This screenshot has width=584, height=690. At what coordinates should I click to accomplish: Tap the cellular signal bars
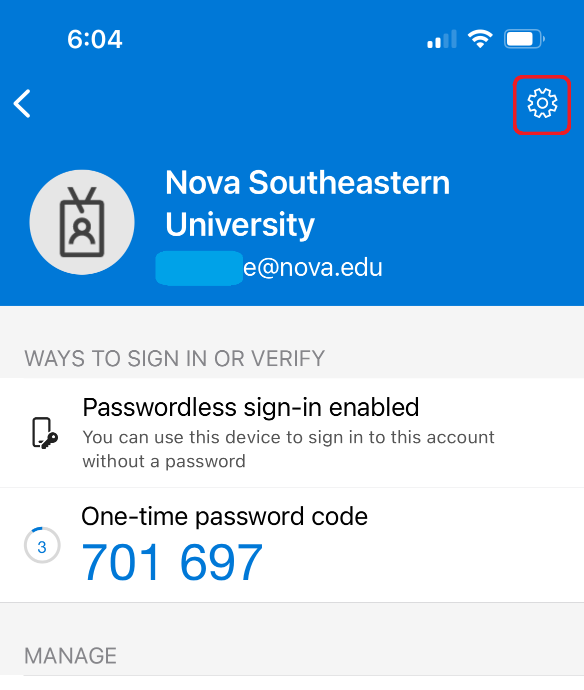442,39
